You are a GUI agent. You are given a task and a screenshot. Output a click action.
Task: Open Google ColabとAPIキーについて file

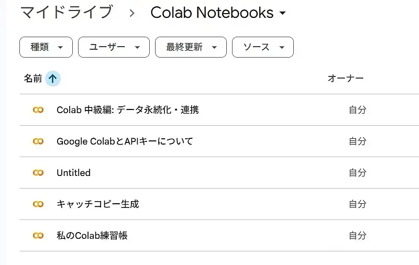point(125,141)
